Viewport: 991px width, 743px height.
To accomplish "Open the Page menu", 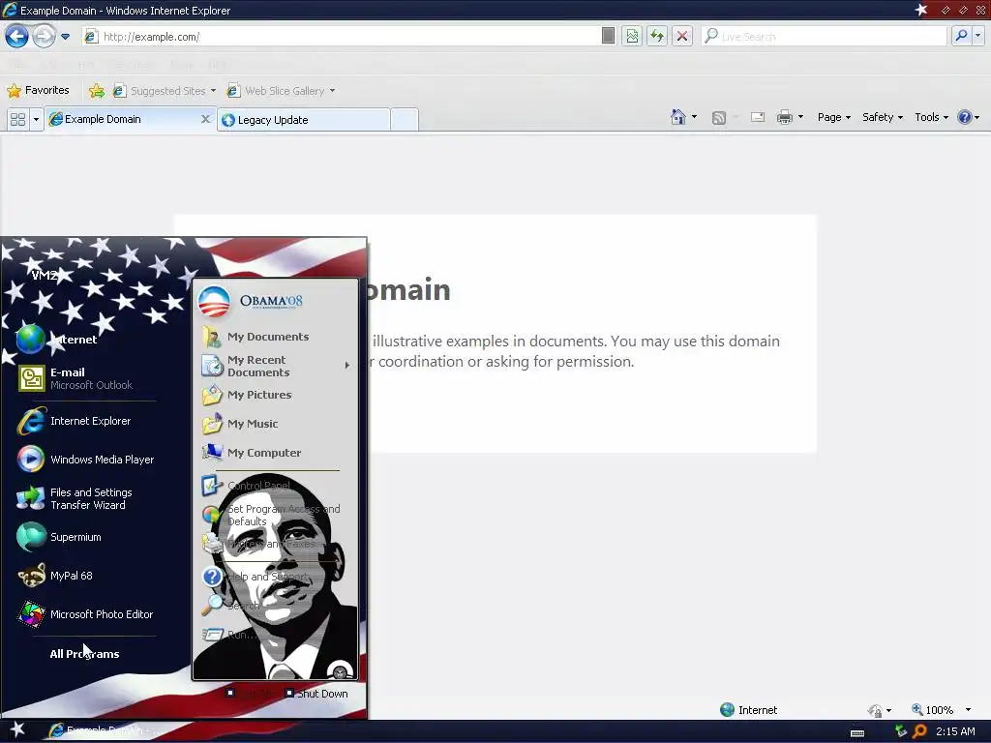I will (834, 117).
